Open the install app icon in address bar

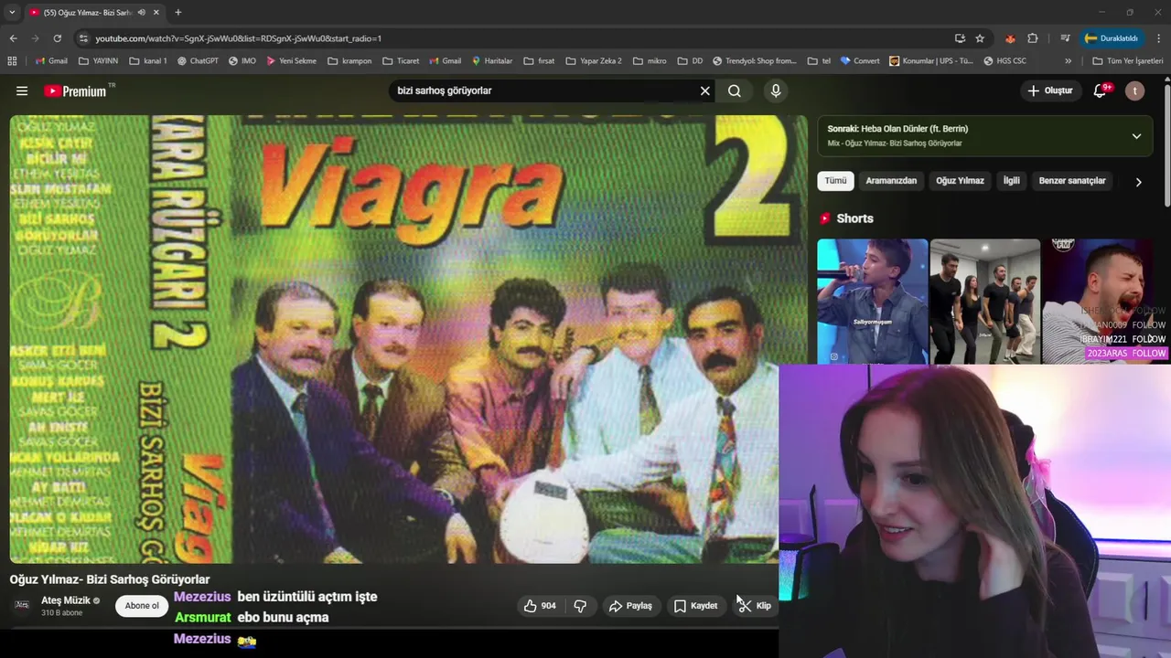coord(960,38)
